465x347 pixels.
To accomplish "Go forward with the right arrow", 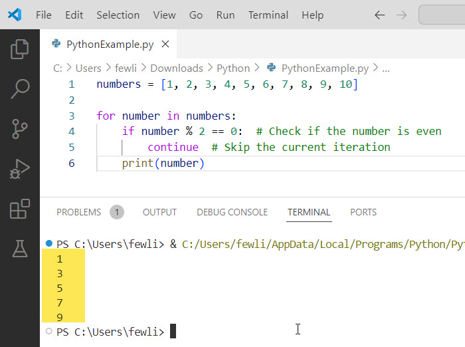I will [401, 15].
